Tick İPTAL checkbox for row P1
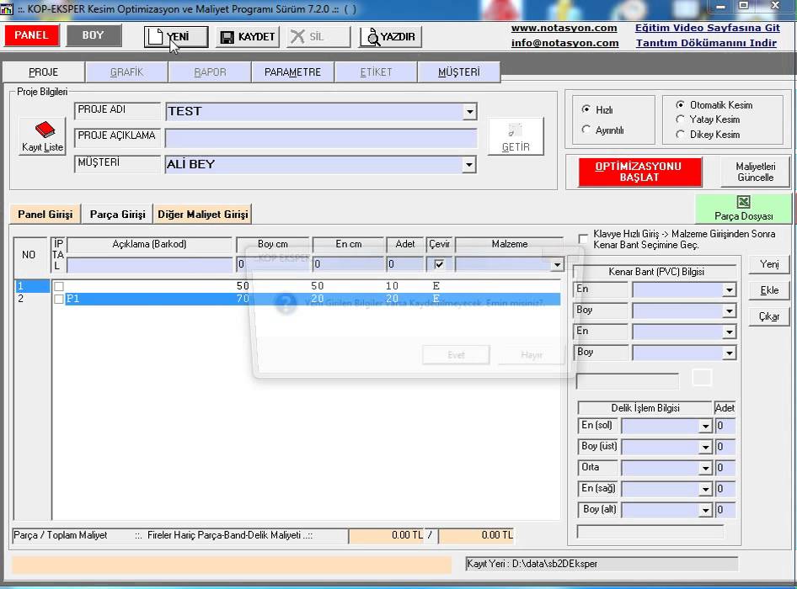This screenshot has height=589, width=797. click(59, 299)
